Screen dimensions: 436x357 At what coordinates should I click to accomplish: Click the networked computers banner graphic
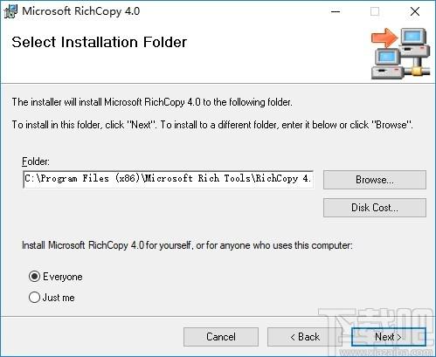click(x=400, y=53)
